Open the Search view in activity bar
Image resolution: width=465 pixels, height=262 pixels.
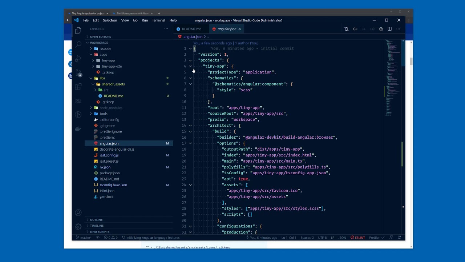78,44
